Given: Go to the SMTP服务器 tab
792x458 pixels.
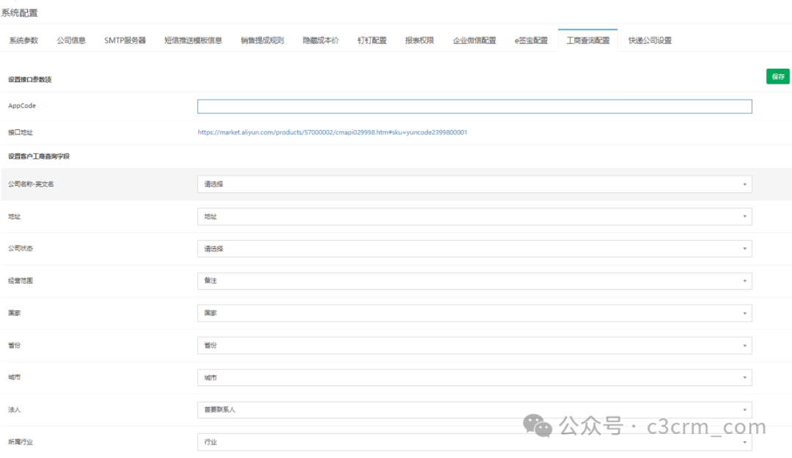Looking at the screenshot, I should pyautogui.click(x=125, y=40).
